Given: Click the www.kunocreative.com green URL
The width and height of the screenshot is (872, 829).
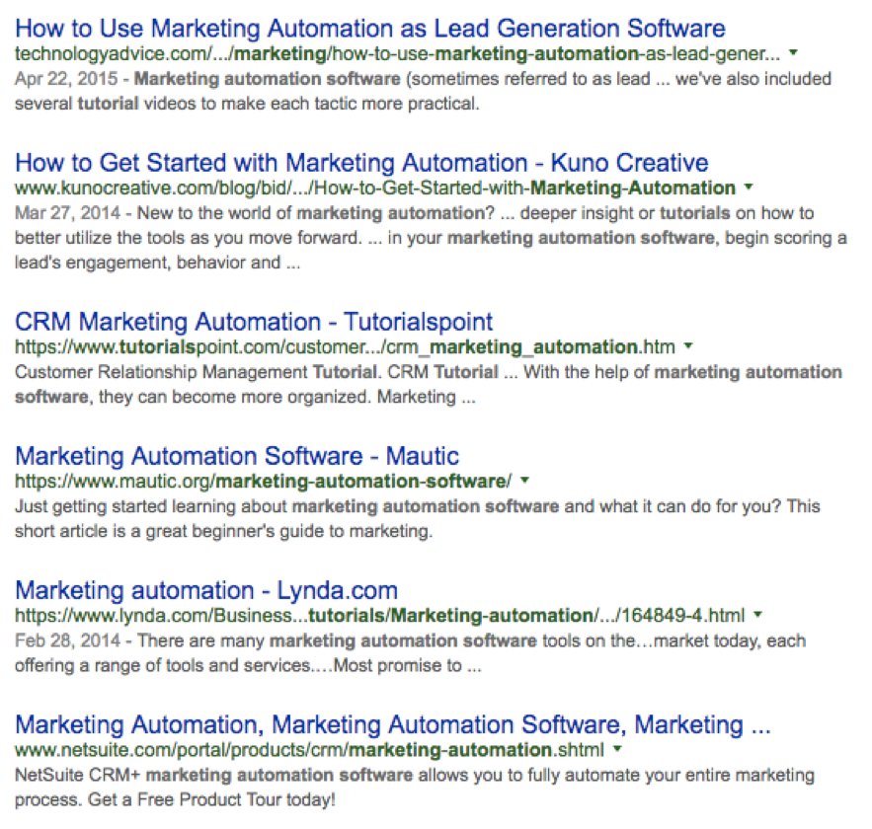Looking at the screenshot, I should (x=375, y=188).
